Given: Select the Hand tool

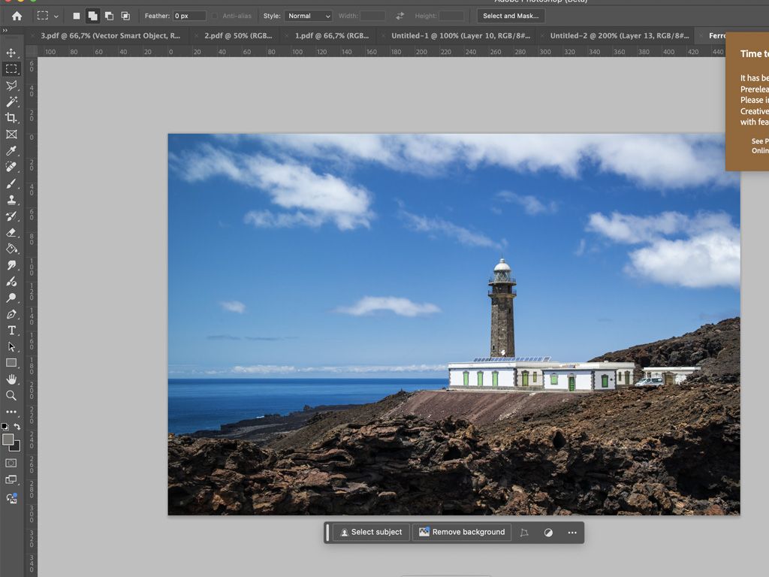Looking at the screenshot, I should (x=11, y=379).
